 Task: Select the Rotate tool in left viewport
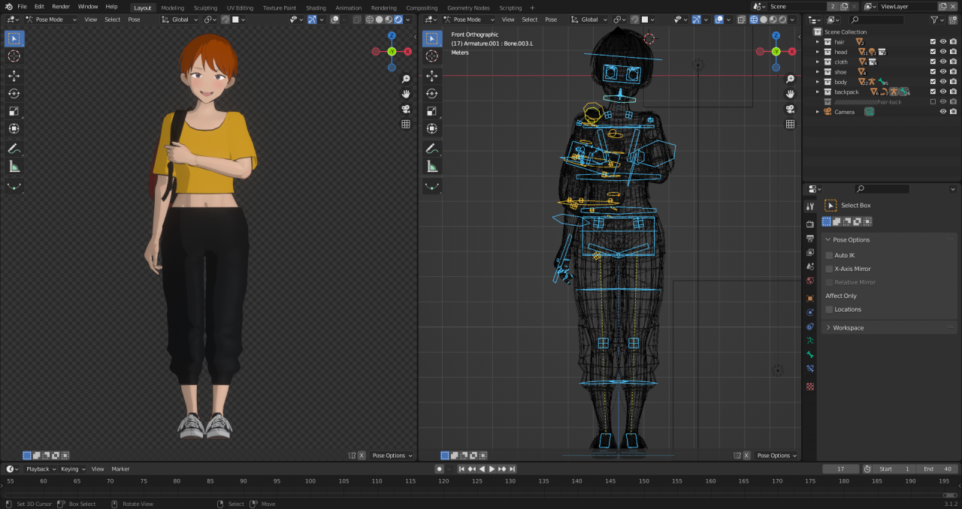(x=14, y=93)
